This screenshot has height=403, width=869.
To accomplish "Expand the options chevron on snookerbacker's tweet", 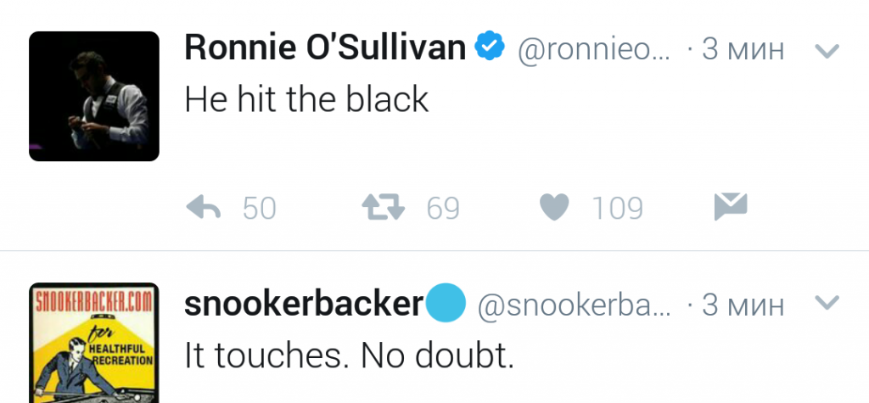I will [x=826, y=303].
